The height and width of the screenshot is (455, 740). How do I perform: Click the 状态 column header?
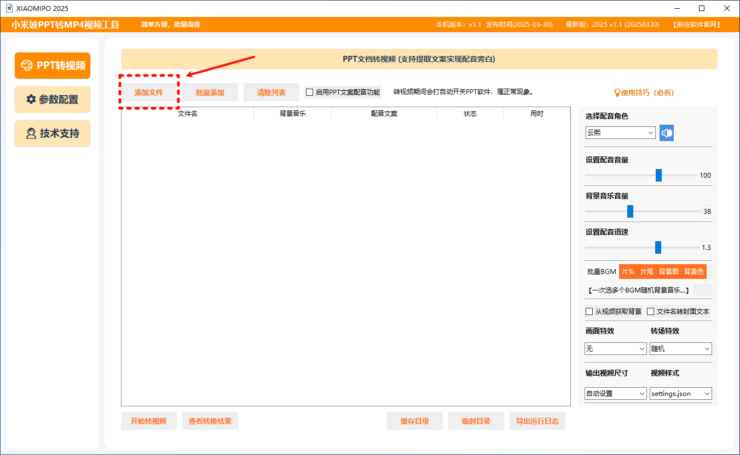(470, 114)
